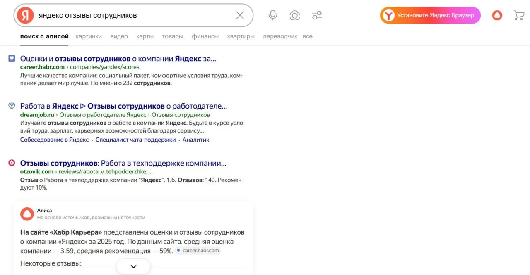The height and width of the screenshot is (275, 530).
Task: Click the career.habr.com result favicon
Action: click(x=11, y=58)
